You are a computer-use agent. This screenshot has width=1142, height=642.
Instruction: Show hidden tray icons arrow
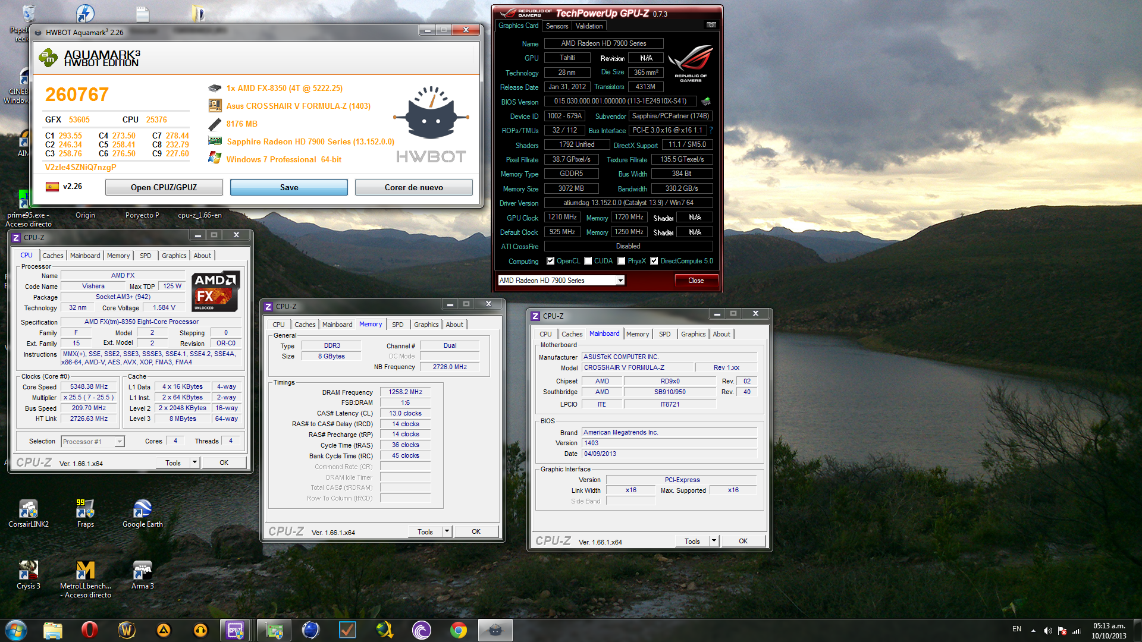(1033, 631)
